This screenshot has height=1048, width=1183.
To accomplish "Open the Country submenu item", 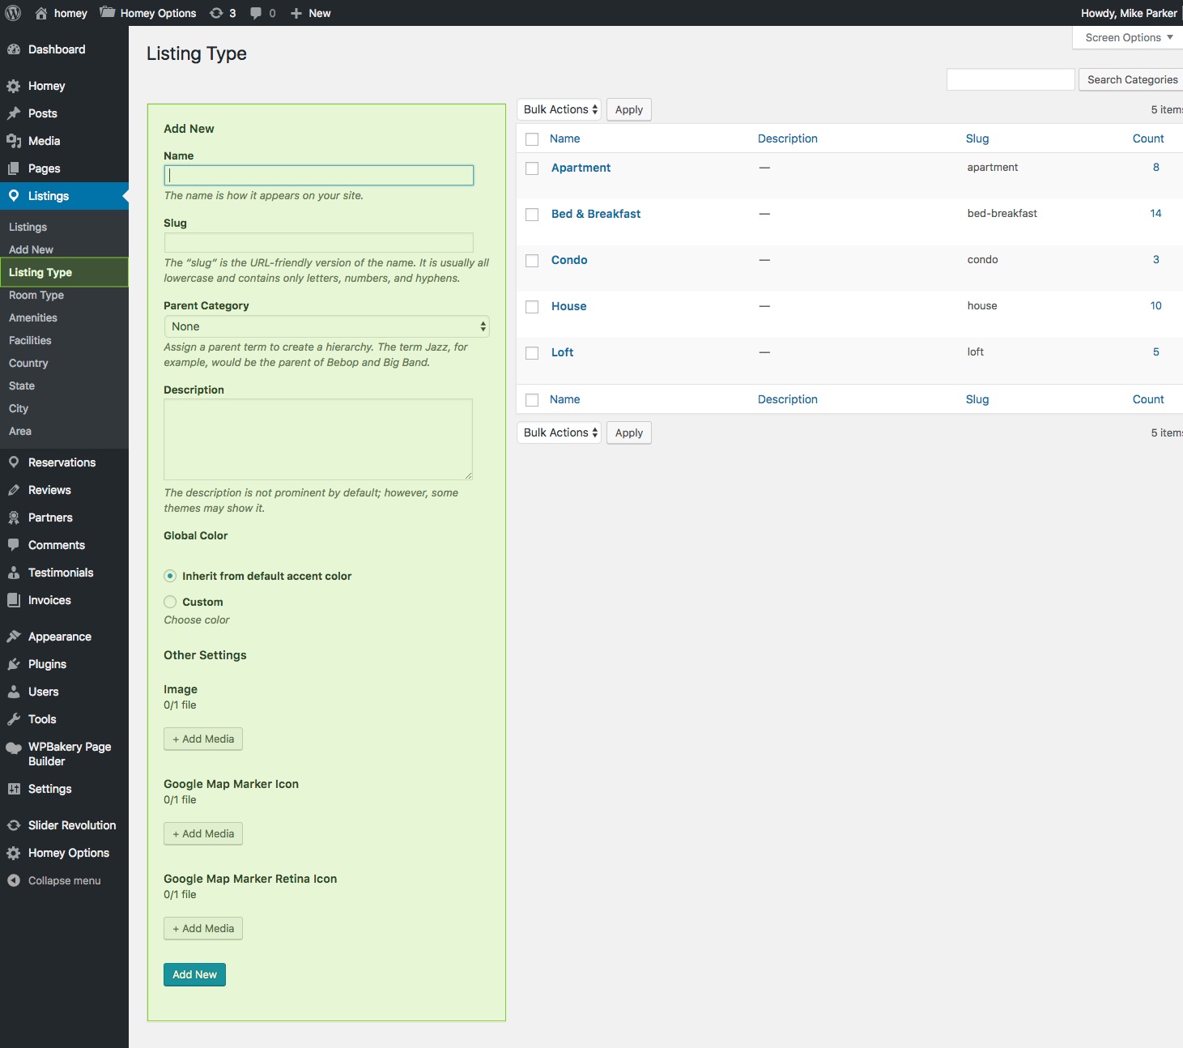I will 28,363.
